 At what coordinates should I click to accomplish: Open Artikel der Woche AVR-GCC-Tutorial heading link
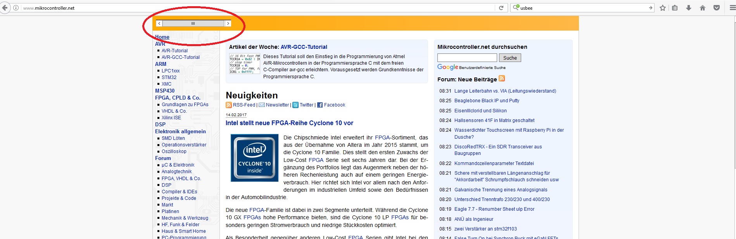point(304,47)
